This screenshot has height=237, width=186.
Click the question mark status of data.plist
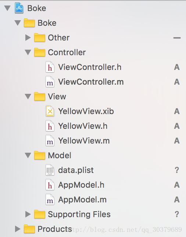177,170
